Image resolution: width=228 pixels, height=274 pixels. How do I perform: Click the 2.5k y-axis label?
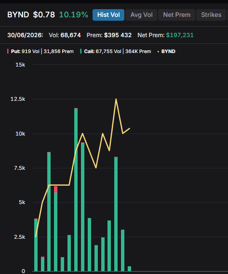click(x=20, y=237)
